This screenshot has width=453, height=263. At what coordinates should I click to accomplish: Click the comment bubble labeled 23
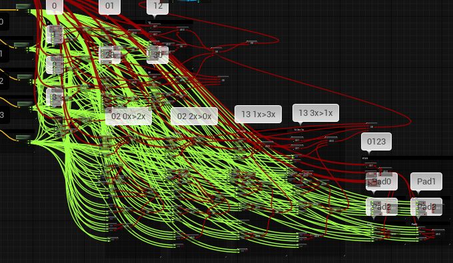109,55
